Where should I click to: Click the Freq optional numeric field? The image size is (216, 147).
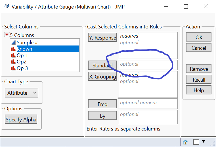coord(148,103)
